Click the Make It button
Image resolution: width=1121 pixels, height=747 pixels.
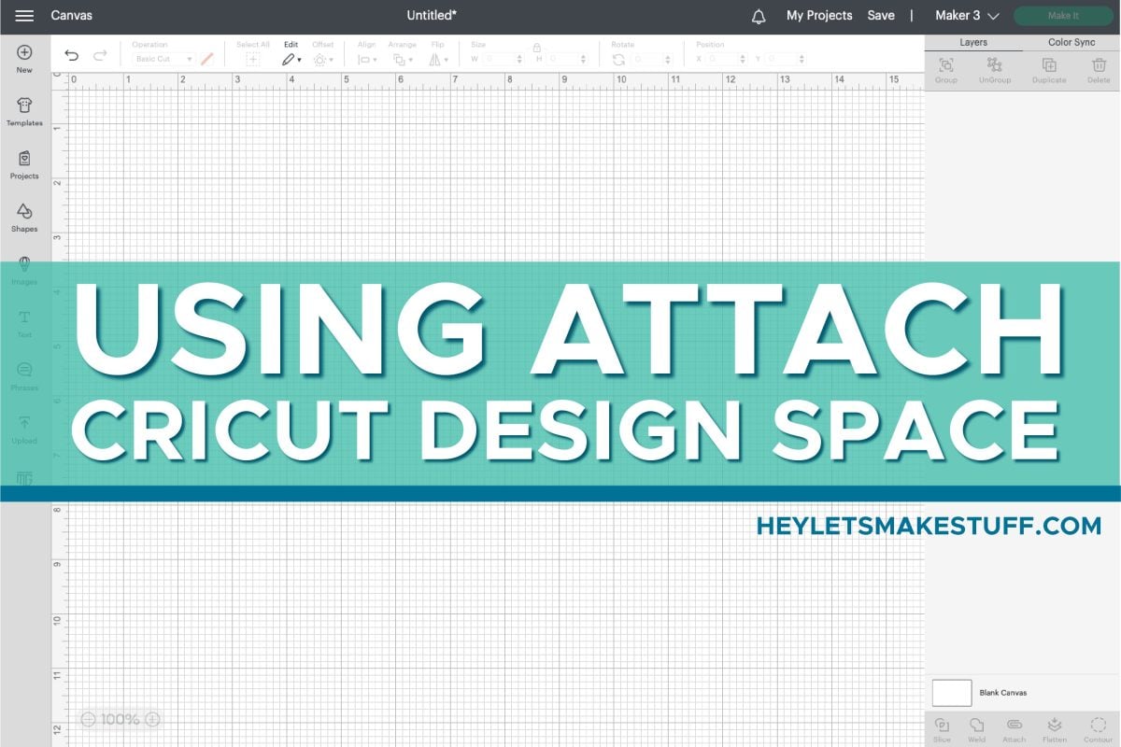coord(1063,16)
